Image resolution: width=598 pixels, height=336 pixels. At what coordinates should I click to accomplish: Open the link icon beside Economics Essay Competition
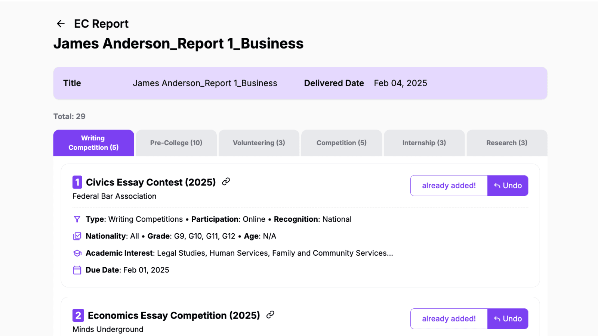click(270, 315)
